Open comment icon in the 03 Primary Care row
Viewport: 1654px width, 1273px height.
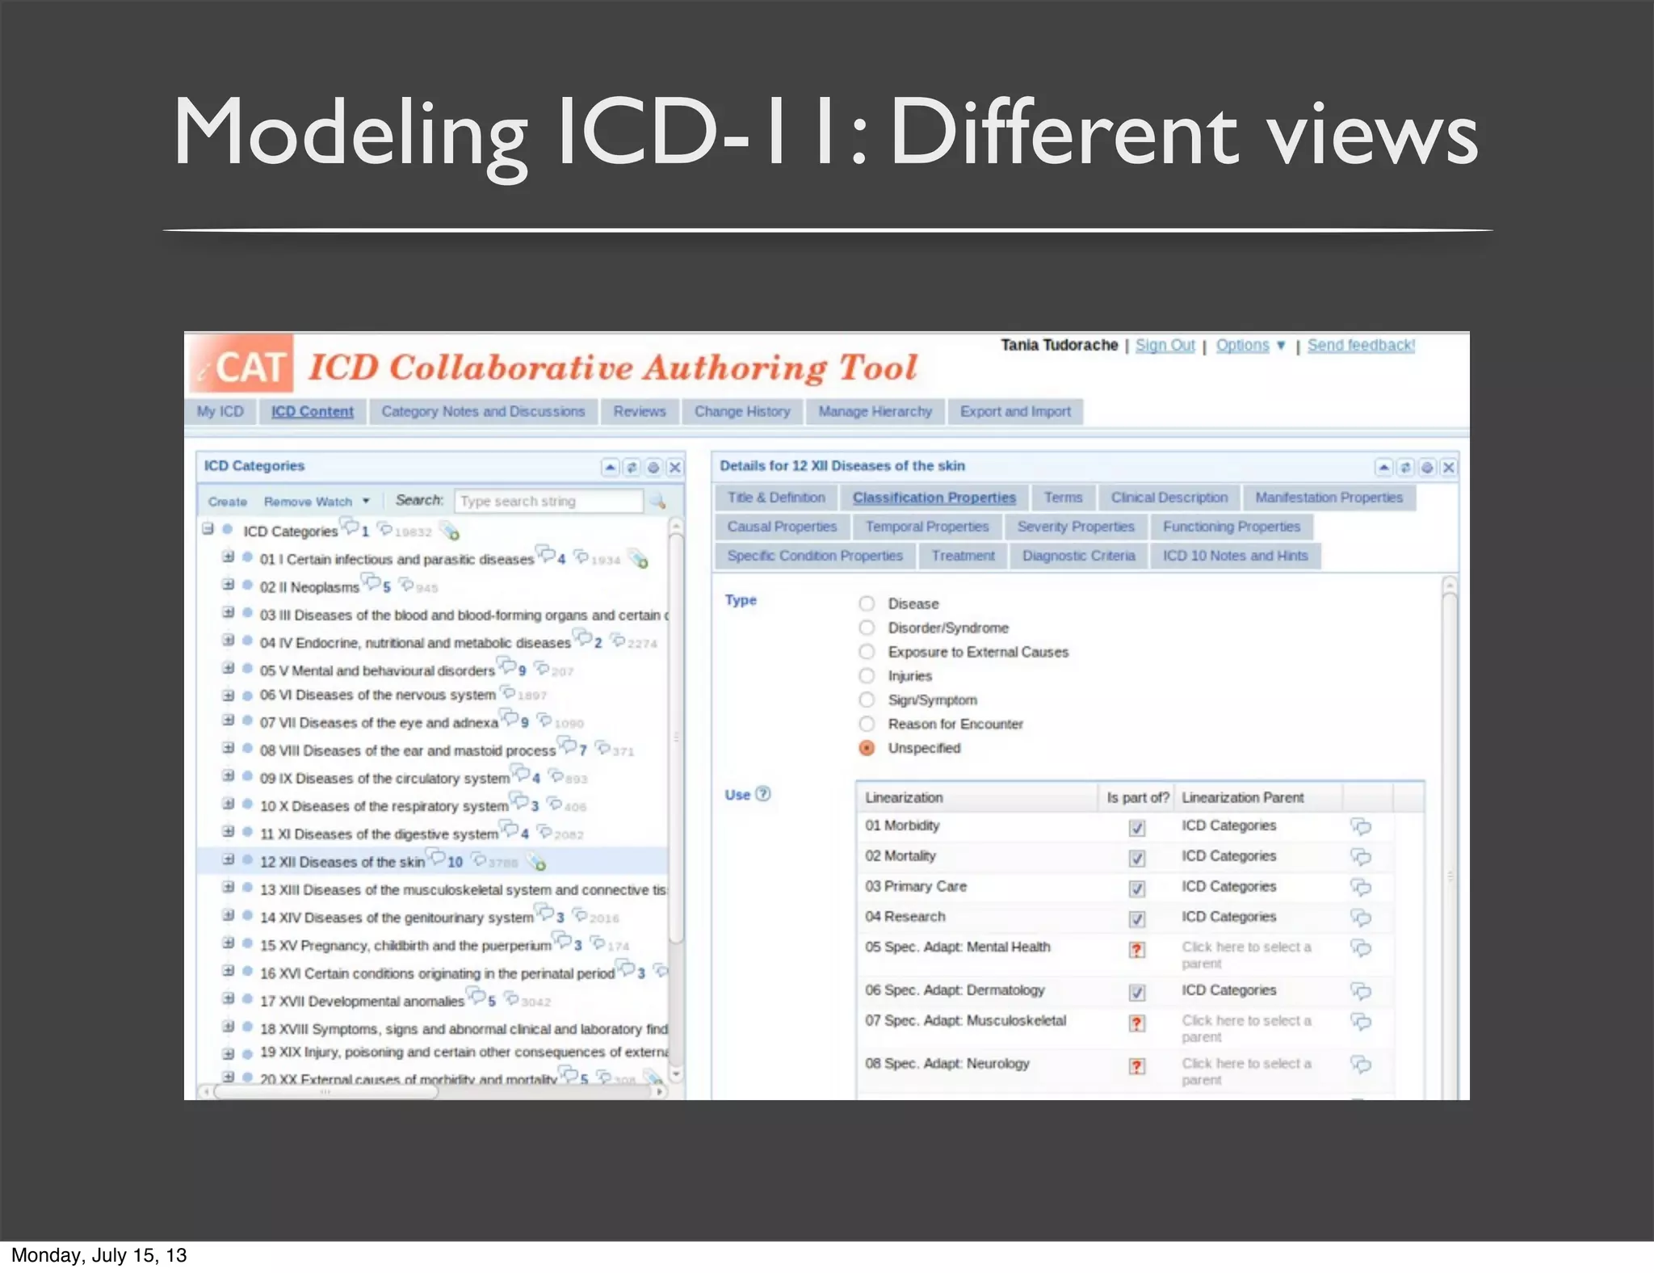click(x=1361, y=887)
